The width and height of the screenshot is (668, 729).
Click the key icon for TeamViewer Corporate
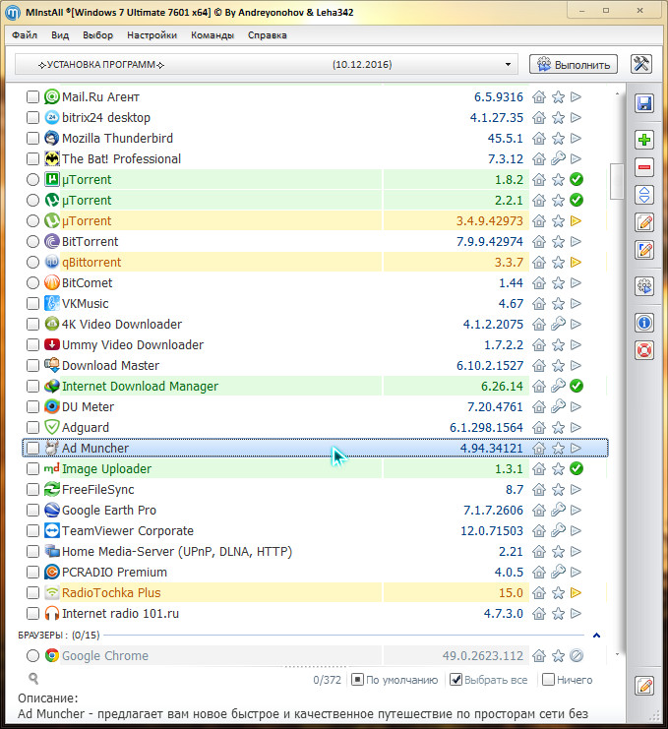558,530
